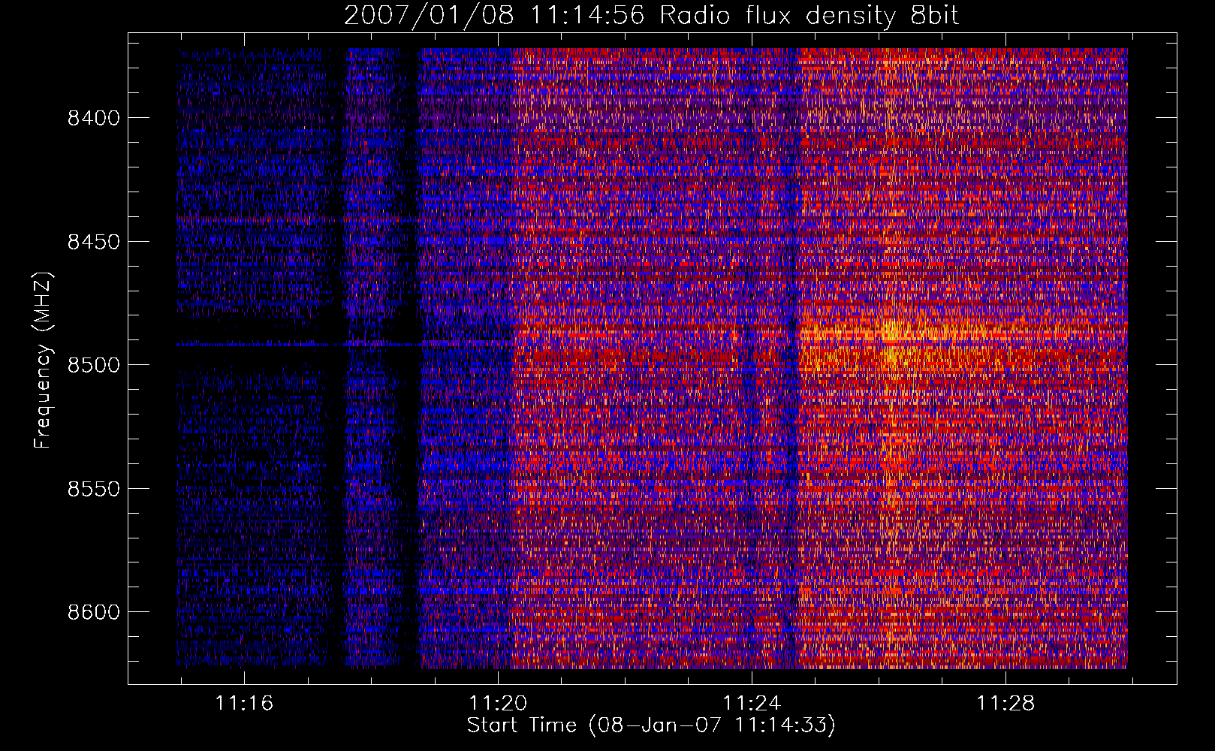Click the 11:24 time tick label

point(752,704)
